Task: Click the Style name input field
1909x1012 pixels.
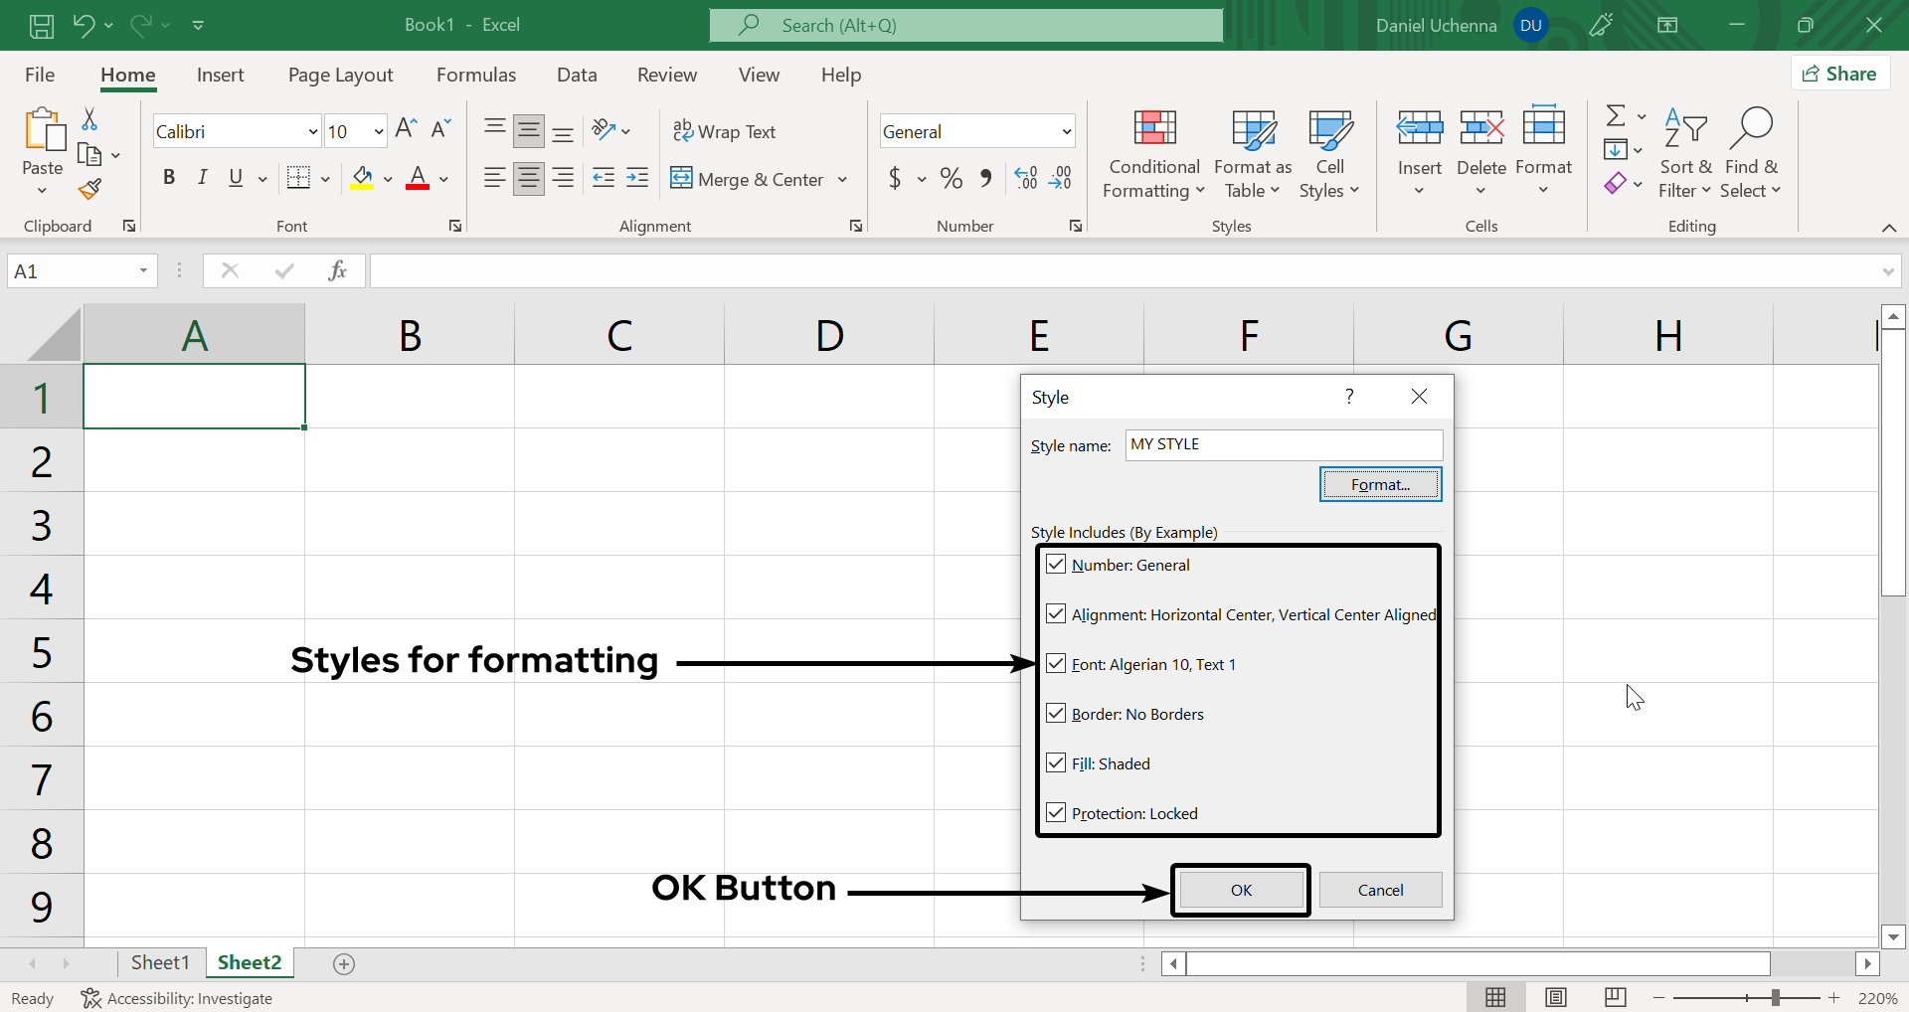Action: click(x=1283, y=445)
